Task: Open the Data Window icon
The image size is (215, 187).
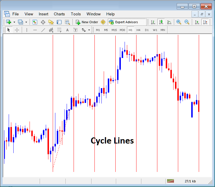Action: 43,22
